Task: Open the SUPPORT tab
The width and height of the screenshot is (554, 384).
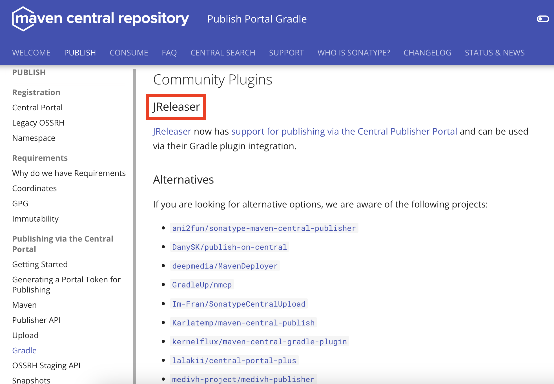Action: pyautogui.click(x=286, y=53)
